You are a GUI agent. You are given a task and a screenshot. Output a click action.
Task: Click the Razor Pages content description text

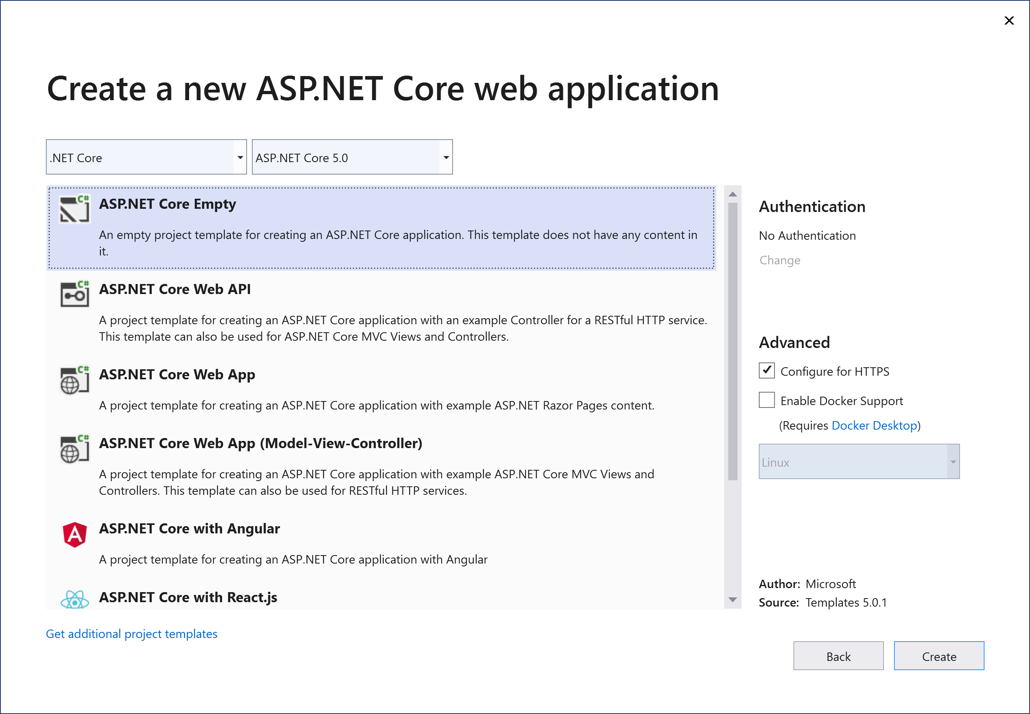click(377, 406)
